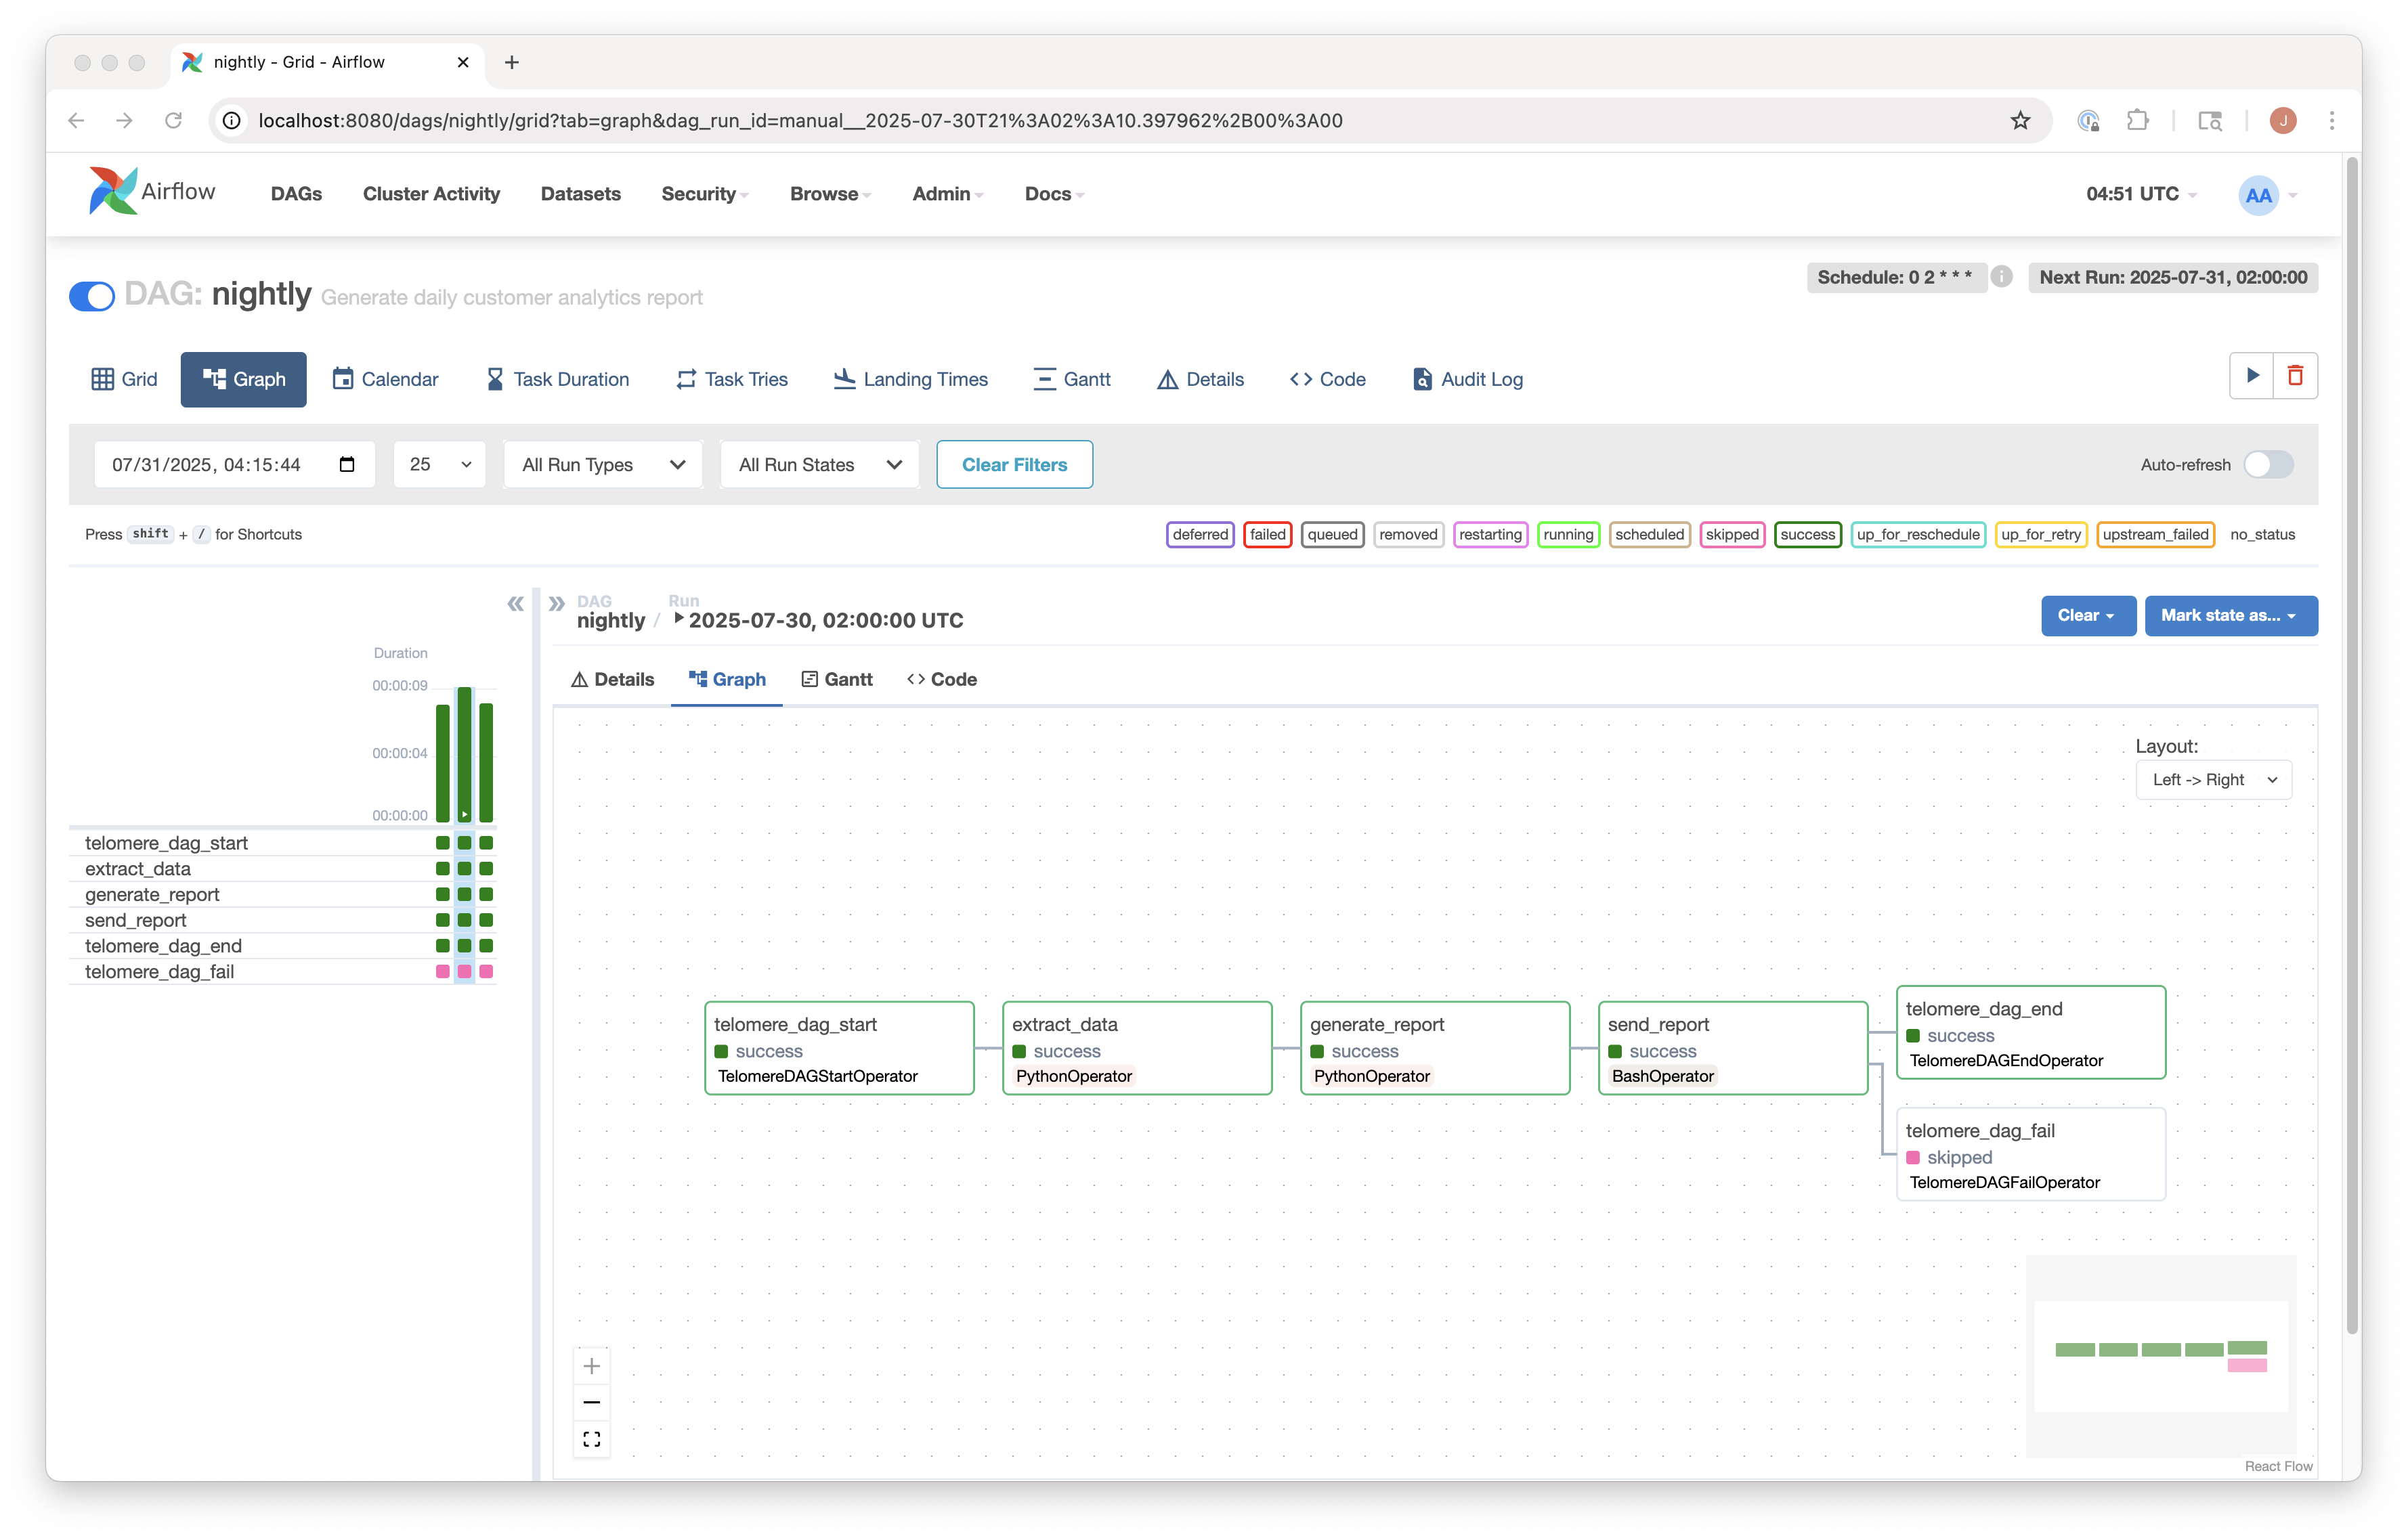Click the red delete DAG trash icon
This screenshot has width=2408, height=1538.
coord(2295,376)
